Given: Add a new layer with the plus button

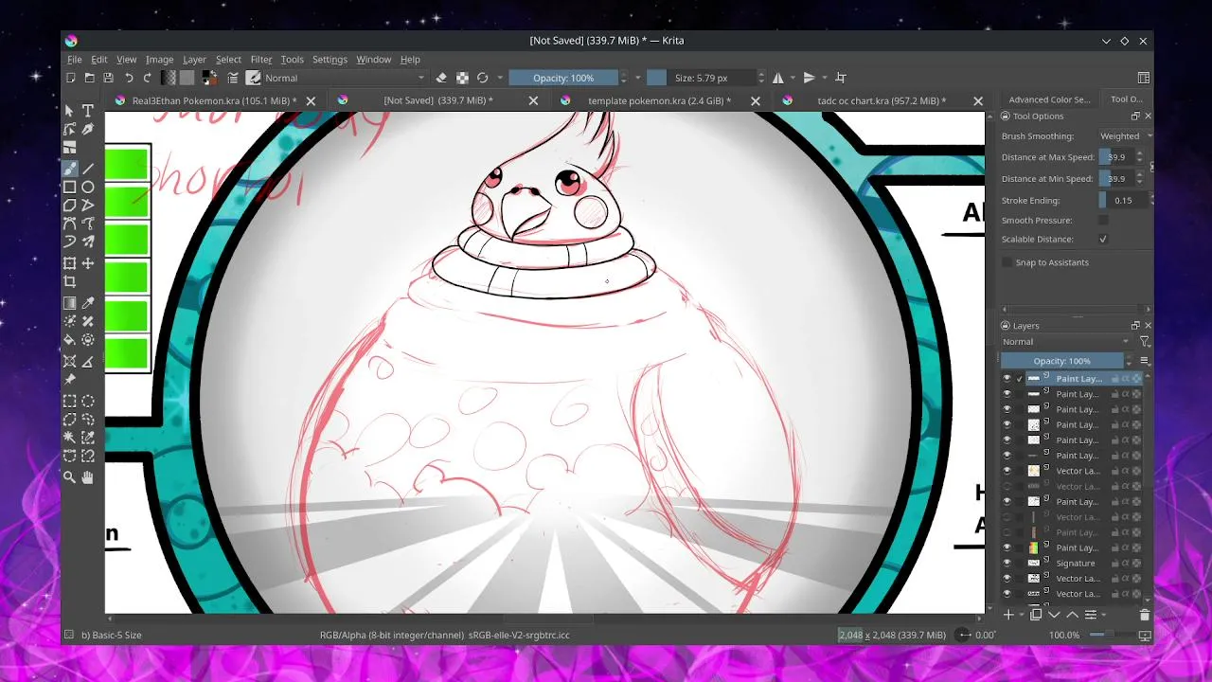Looking at the screenshot, I should coord(1008,615).
